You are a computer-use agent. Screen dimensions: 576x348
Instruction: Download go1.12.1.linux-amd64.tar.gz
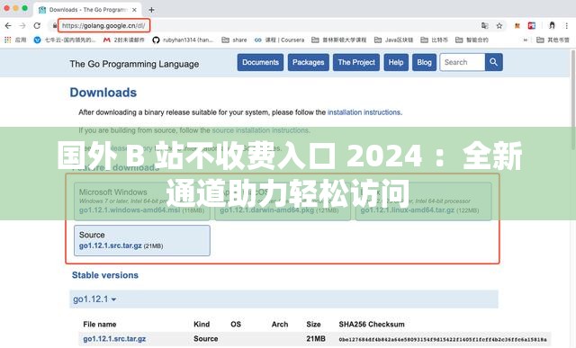pos(408,210)
